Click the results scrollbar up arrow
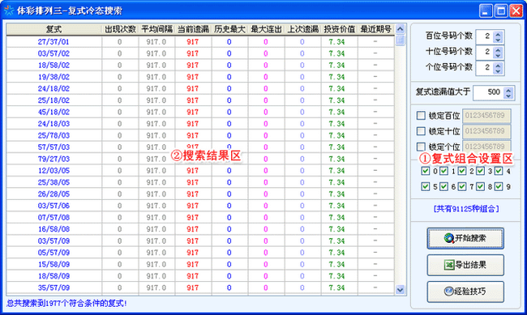 (400, 29)
